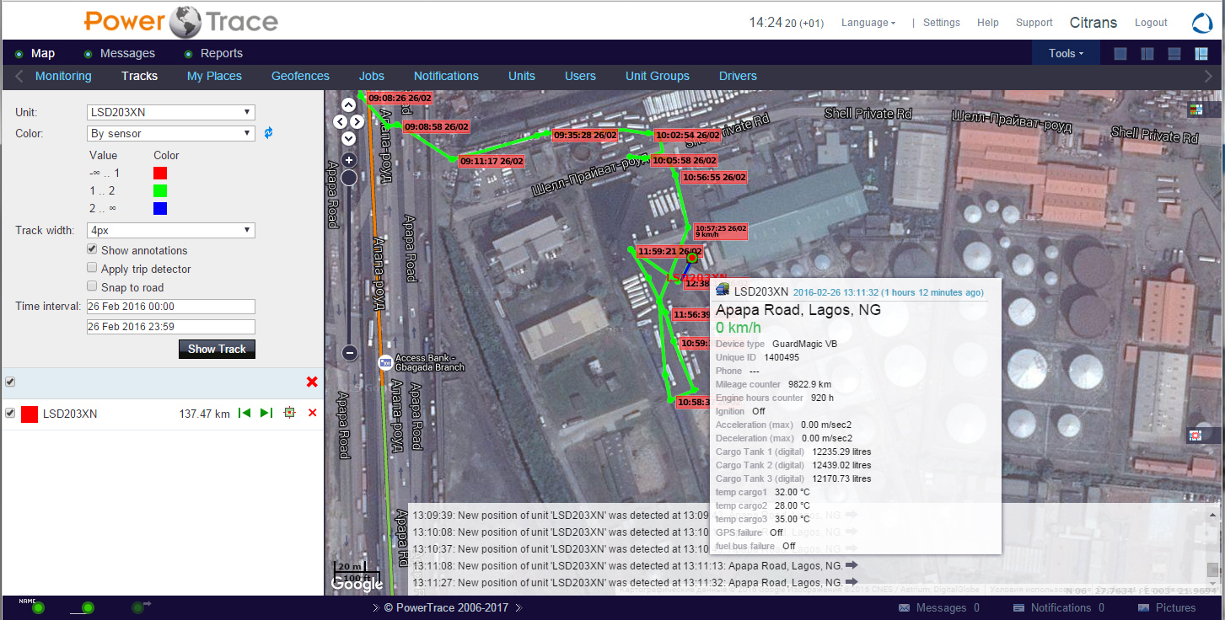
Task: Open the Reports section
Action: (x=221, y=53)
